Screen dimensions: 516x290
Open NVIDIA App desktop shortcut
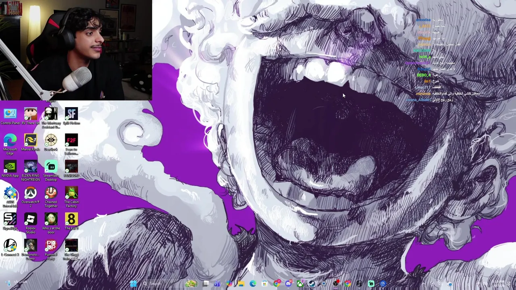[x=10, y=169]
